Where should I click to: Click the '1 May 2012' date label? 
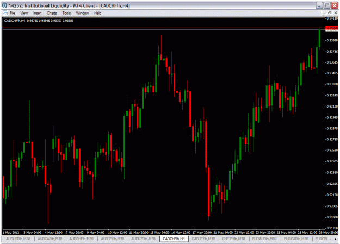click(x=11, y=232)
